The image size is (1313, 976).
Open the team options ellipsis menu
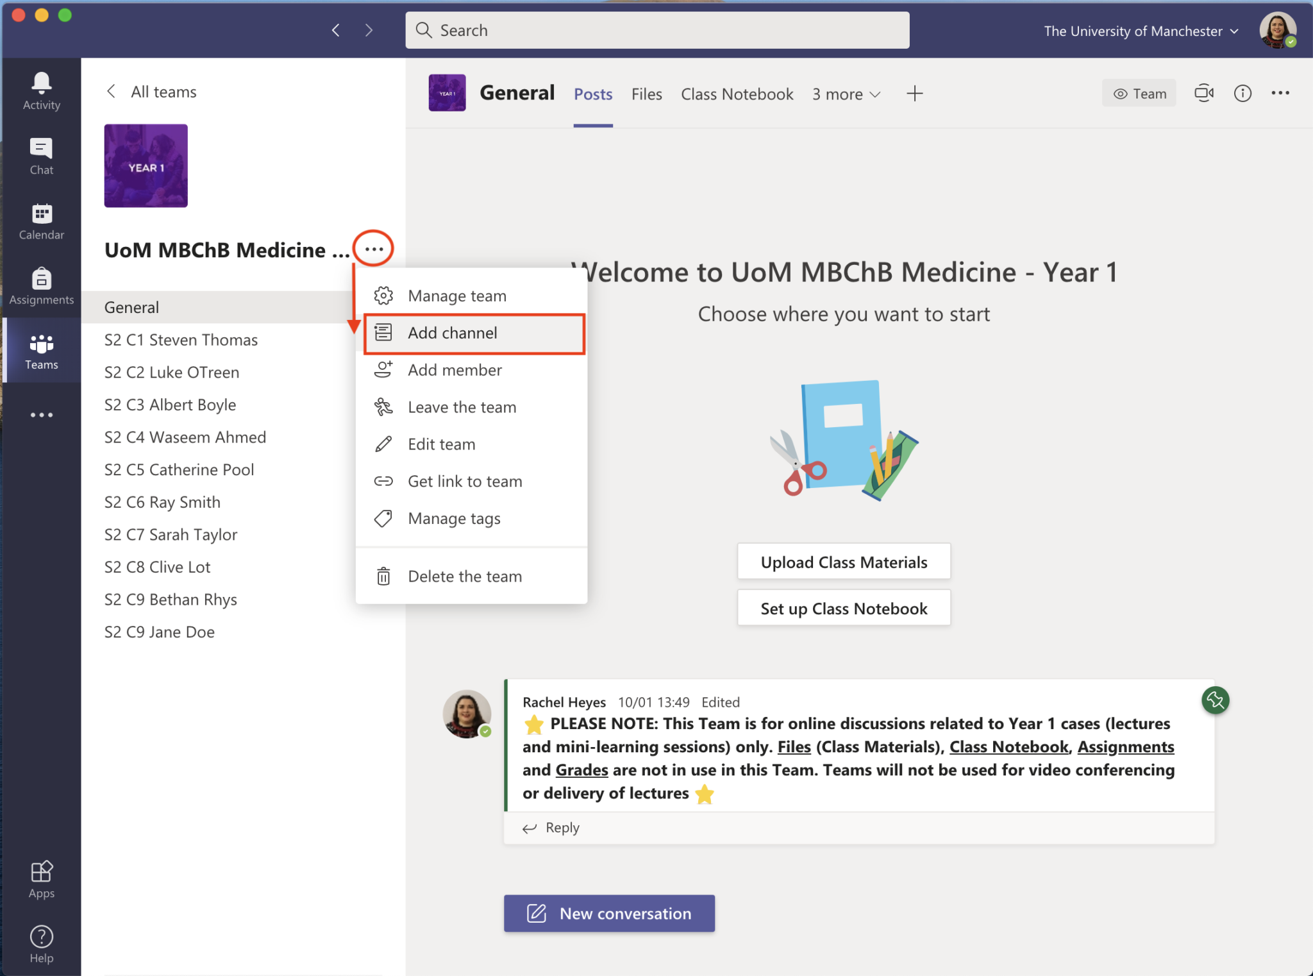click(x=373, y=248)
